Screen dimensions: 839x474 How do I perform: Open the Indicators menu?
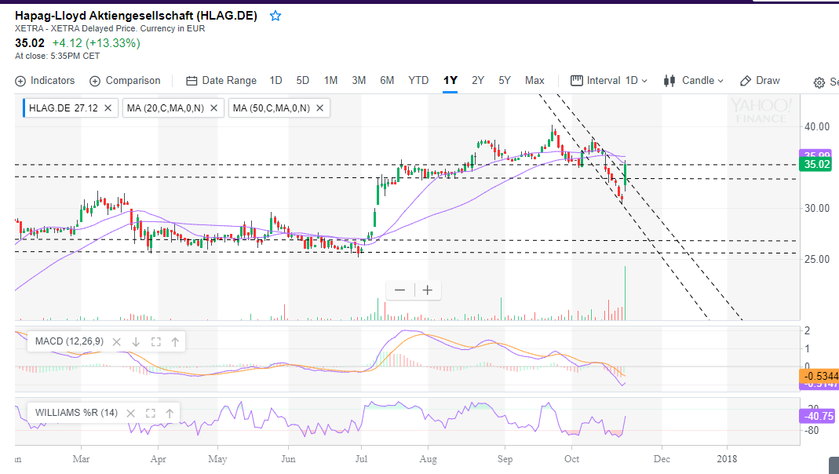[x=45, y=81]
